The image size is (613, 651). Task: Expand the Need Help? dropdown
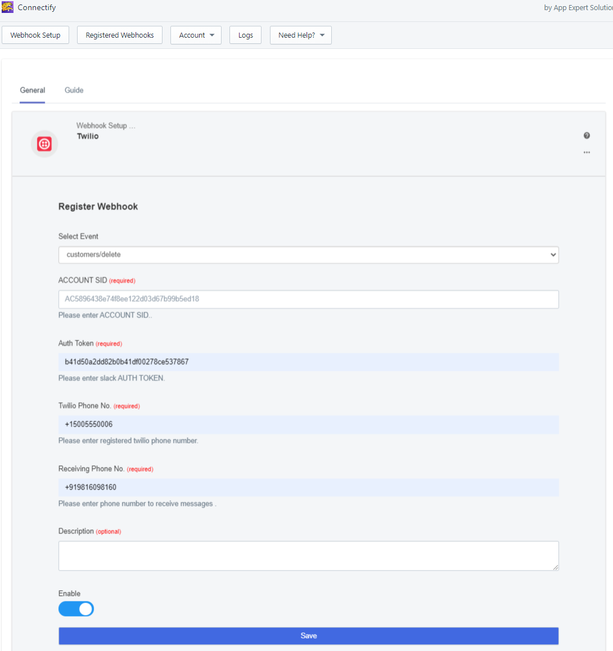point(301,35)
